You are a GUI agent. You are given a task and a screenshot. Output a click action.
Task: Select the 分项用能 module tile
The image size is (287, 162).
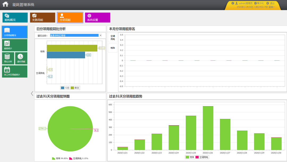pos(70,17)
